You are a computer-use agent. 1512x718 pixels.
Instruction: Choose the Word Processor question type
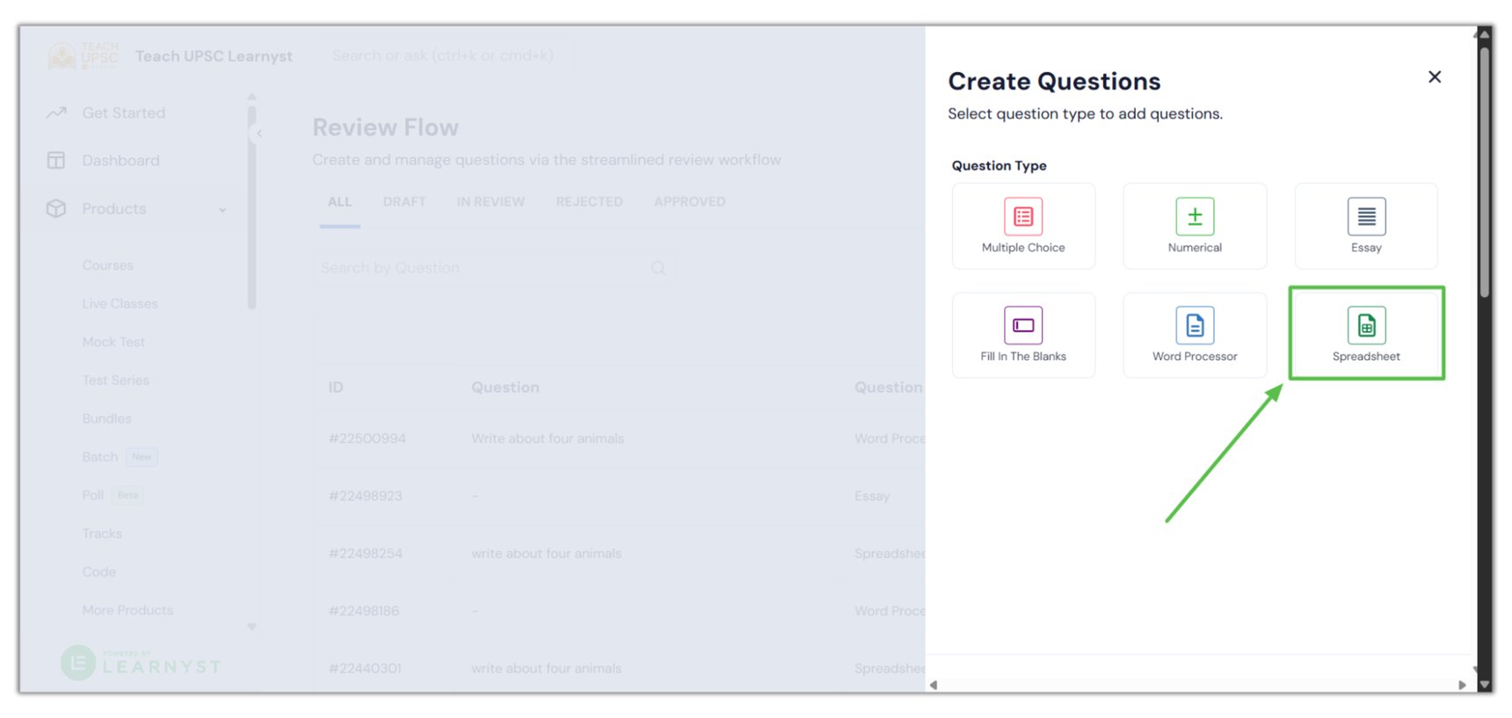1195,335
